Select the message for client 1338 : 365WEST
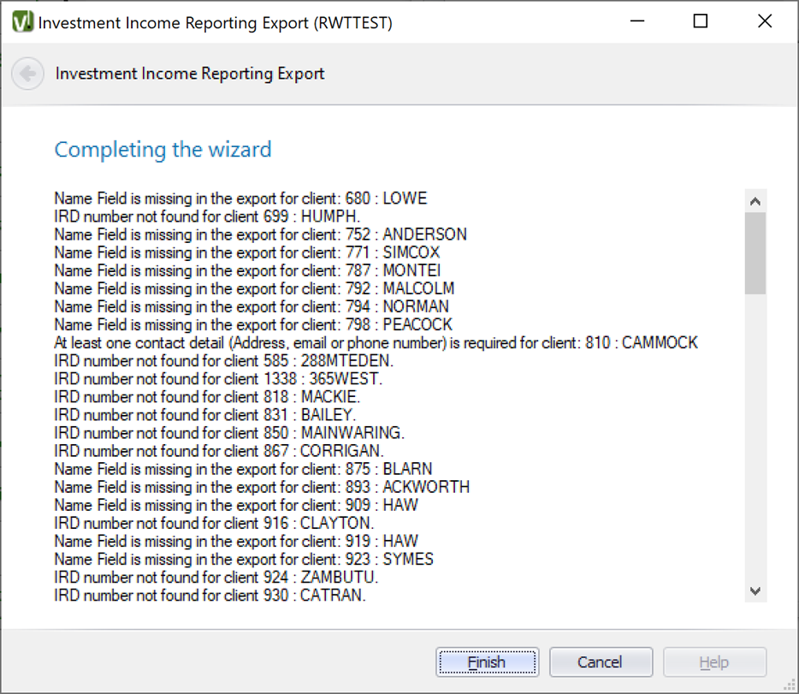799x694 pixels. 218,378
